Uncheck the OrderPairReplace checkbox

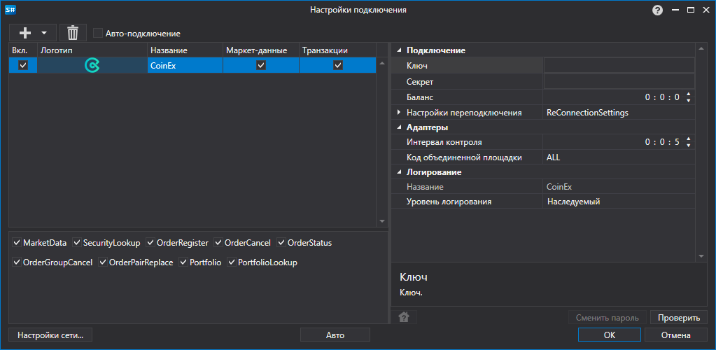pos(103,262)
